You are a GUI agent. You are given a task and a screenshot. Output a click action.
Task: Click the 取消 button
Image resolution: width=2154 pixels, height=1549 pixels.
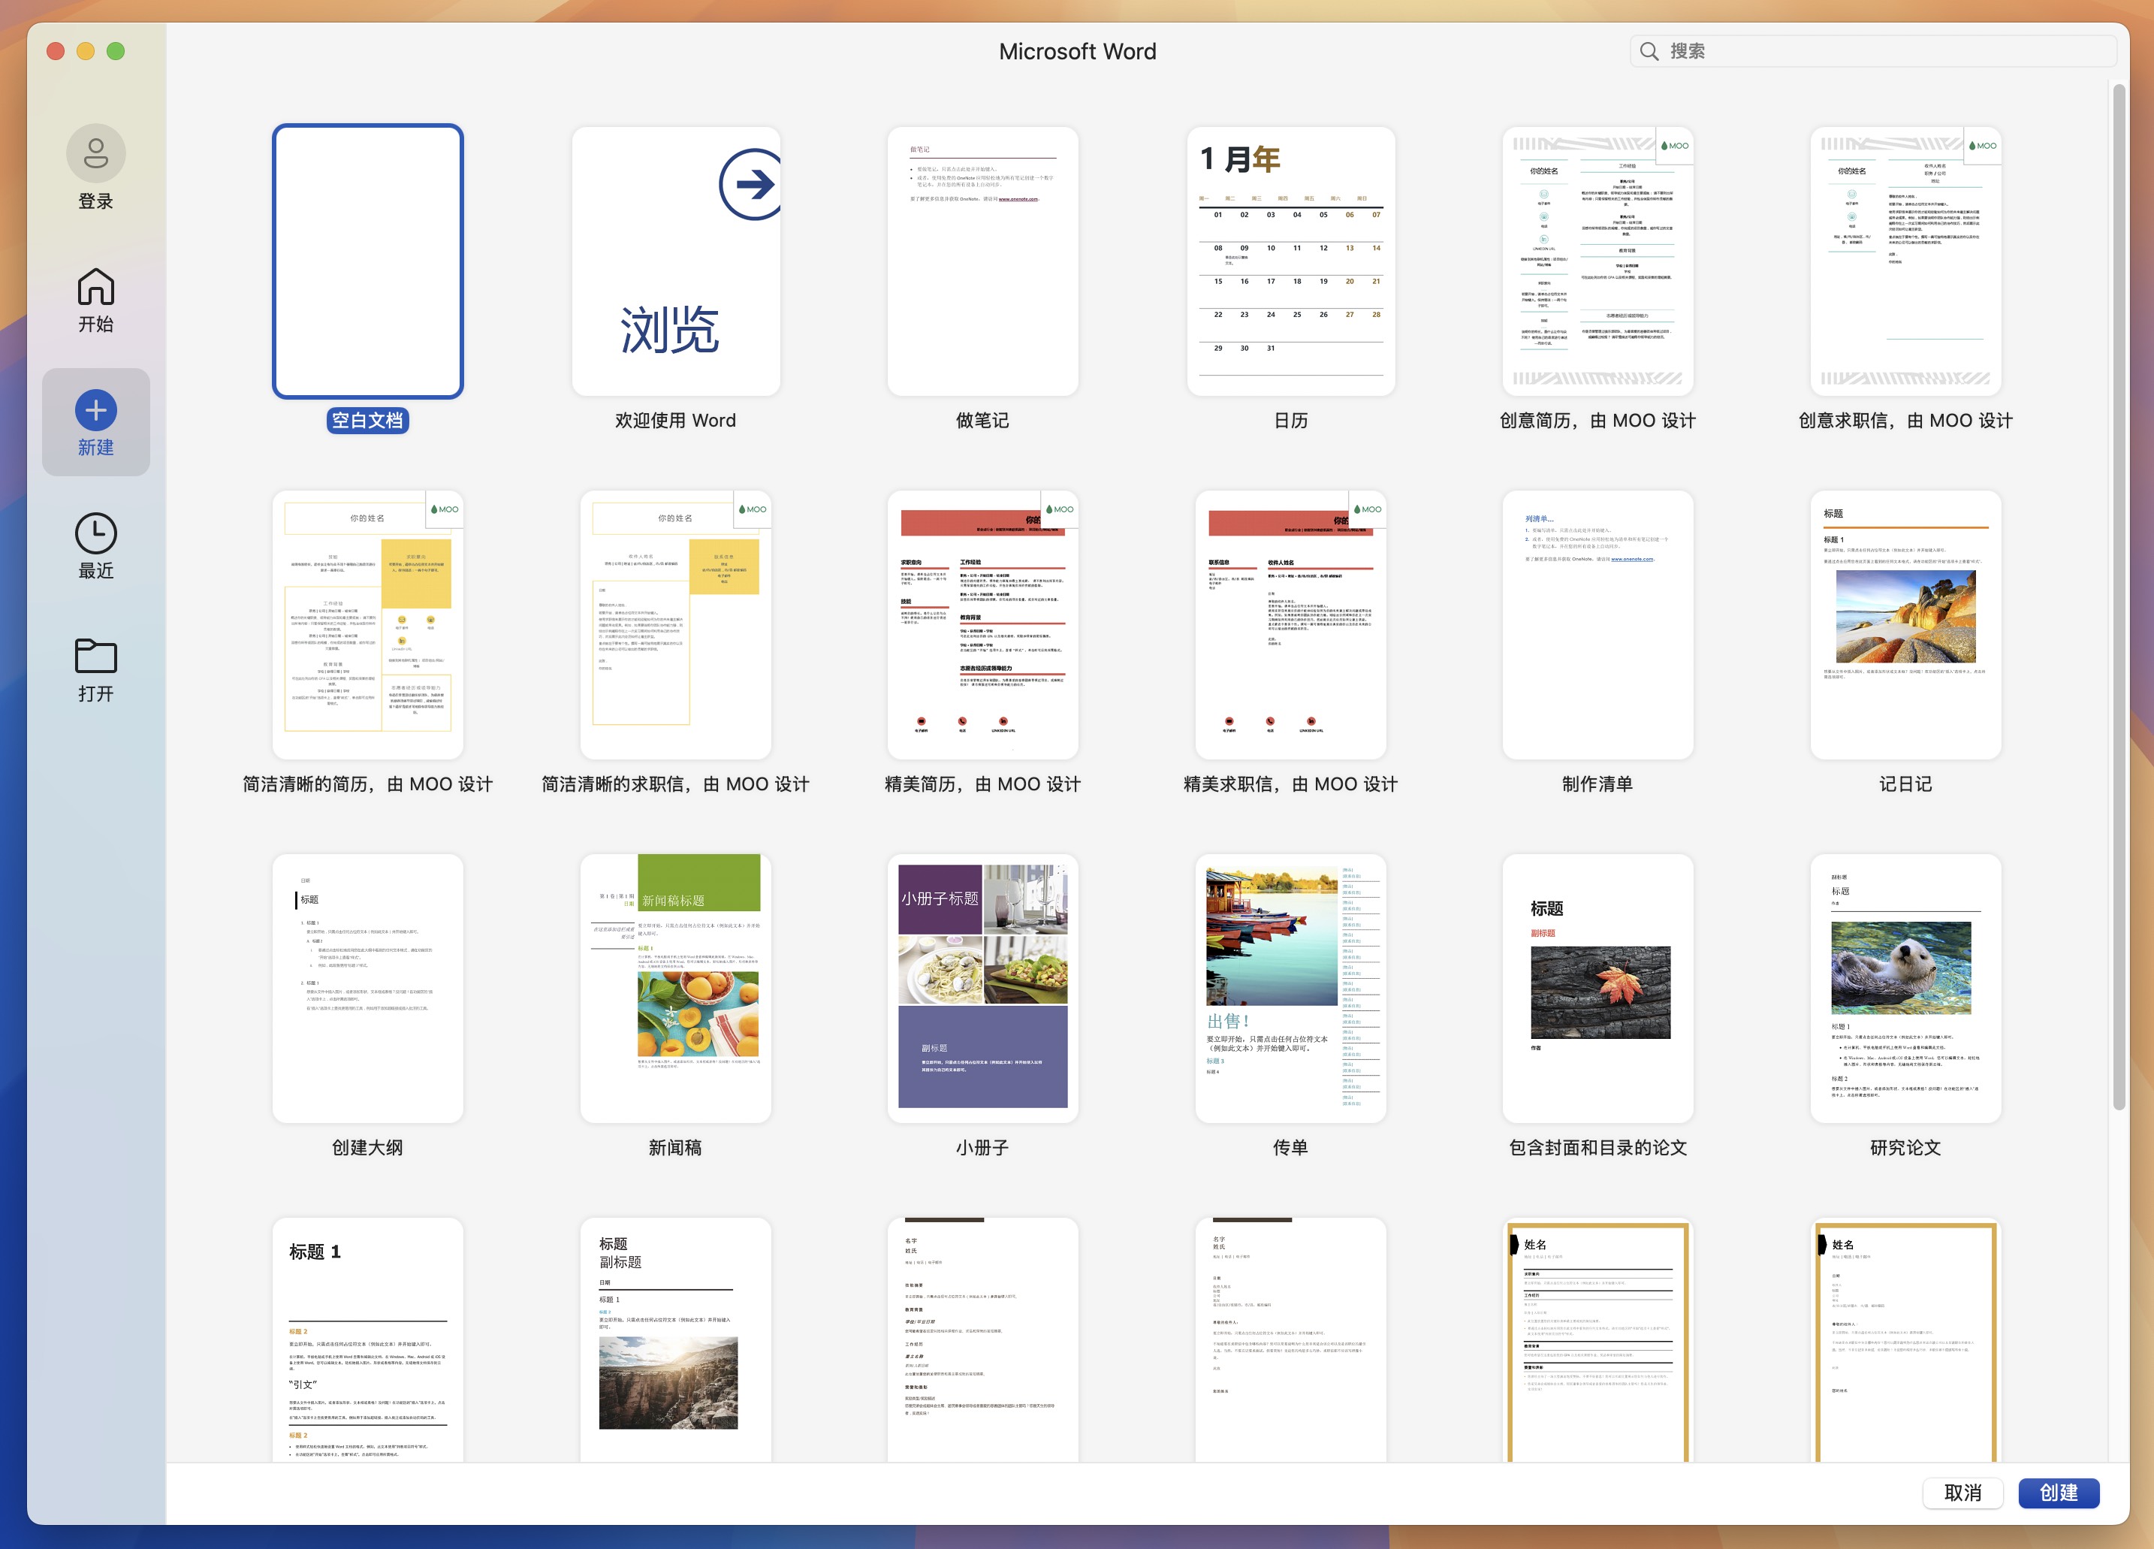tap(1962, 1492)
